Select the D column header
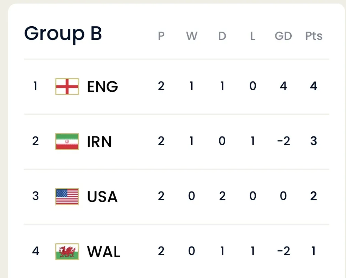Screen dimensions: 346x278 [222, 36]
